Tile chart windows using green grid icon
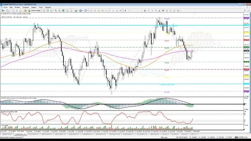This screenshot has height=141, width=251. (63, 11)
